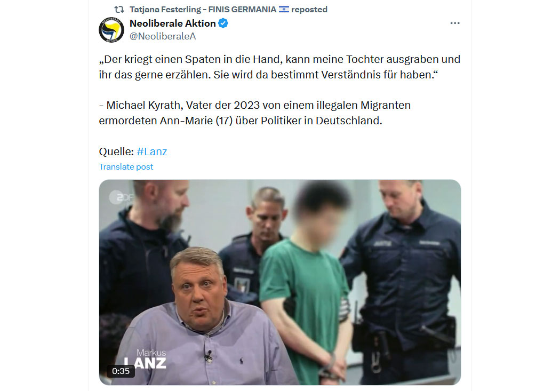Viewport: 560px width, 391px height.
Task: Click the @NeoliberaleA handle
Action: pos(163,36)
